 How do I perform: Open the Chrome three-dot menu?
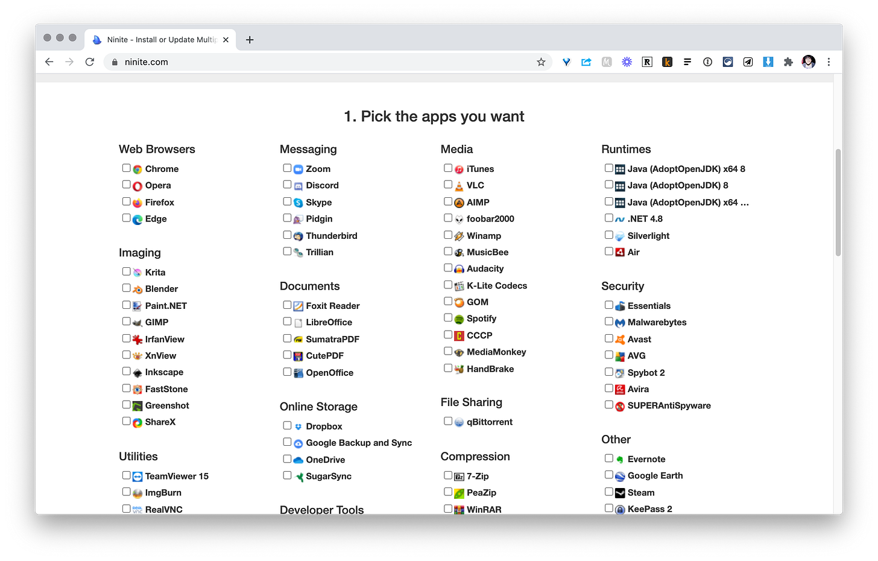829,62
